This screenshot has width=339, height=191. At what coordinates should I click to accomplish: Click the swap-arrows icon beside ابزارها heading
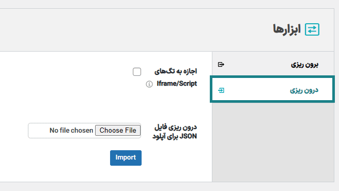pos(312,29)
